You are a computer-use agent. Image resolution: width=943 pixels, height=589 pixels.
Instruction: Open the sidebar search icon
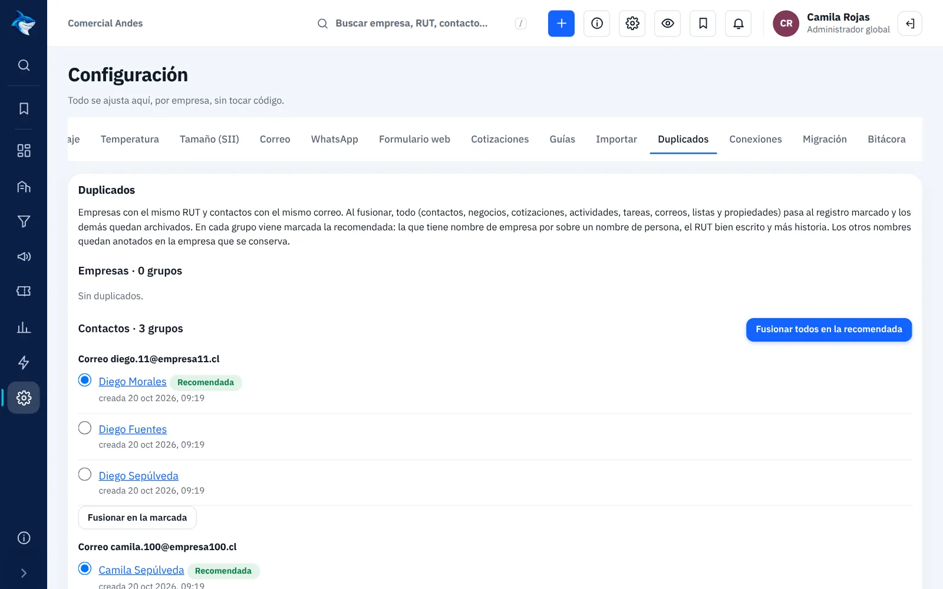pos(24,65)
